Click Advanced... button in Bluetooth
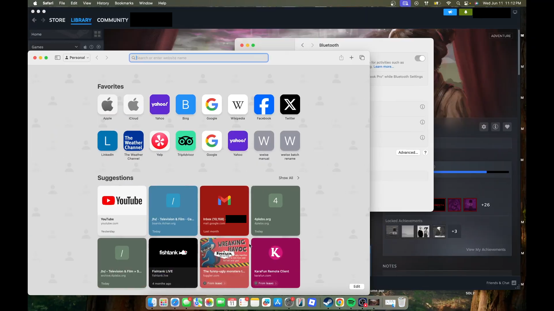The height and width of the screenshot is (311, 554). pyautogui.click(x=408, y=153)
